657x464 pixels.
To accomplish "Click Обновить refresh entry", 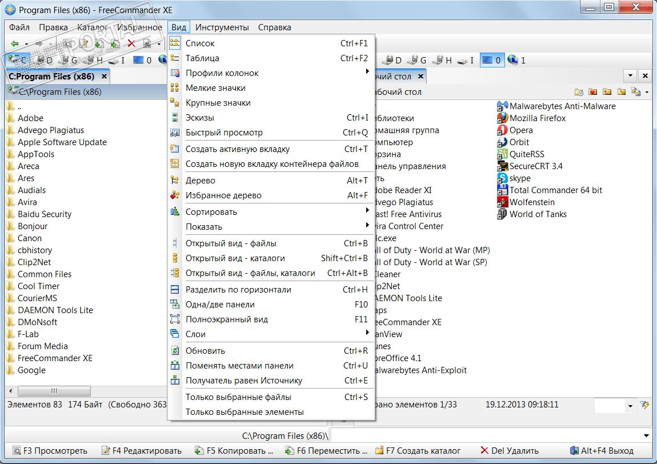I will (x=271, y=351).
